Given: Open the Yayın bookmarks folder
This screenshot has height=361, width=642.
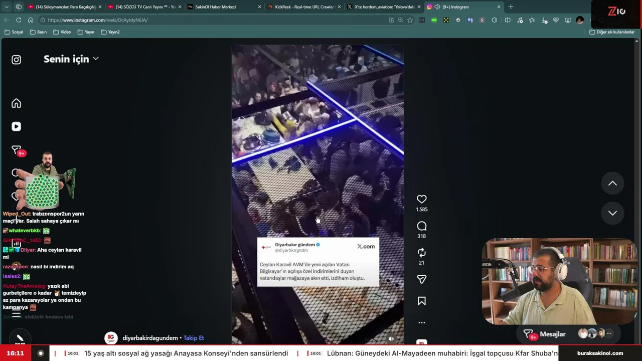Looking at the screenshot, I should [86, 32].
